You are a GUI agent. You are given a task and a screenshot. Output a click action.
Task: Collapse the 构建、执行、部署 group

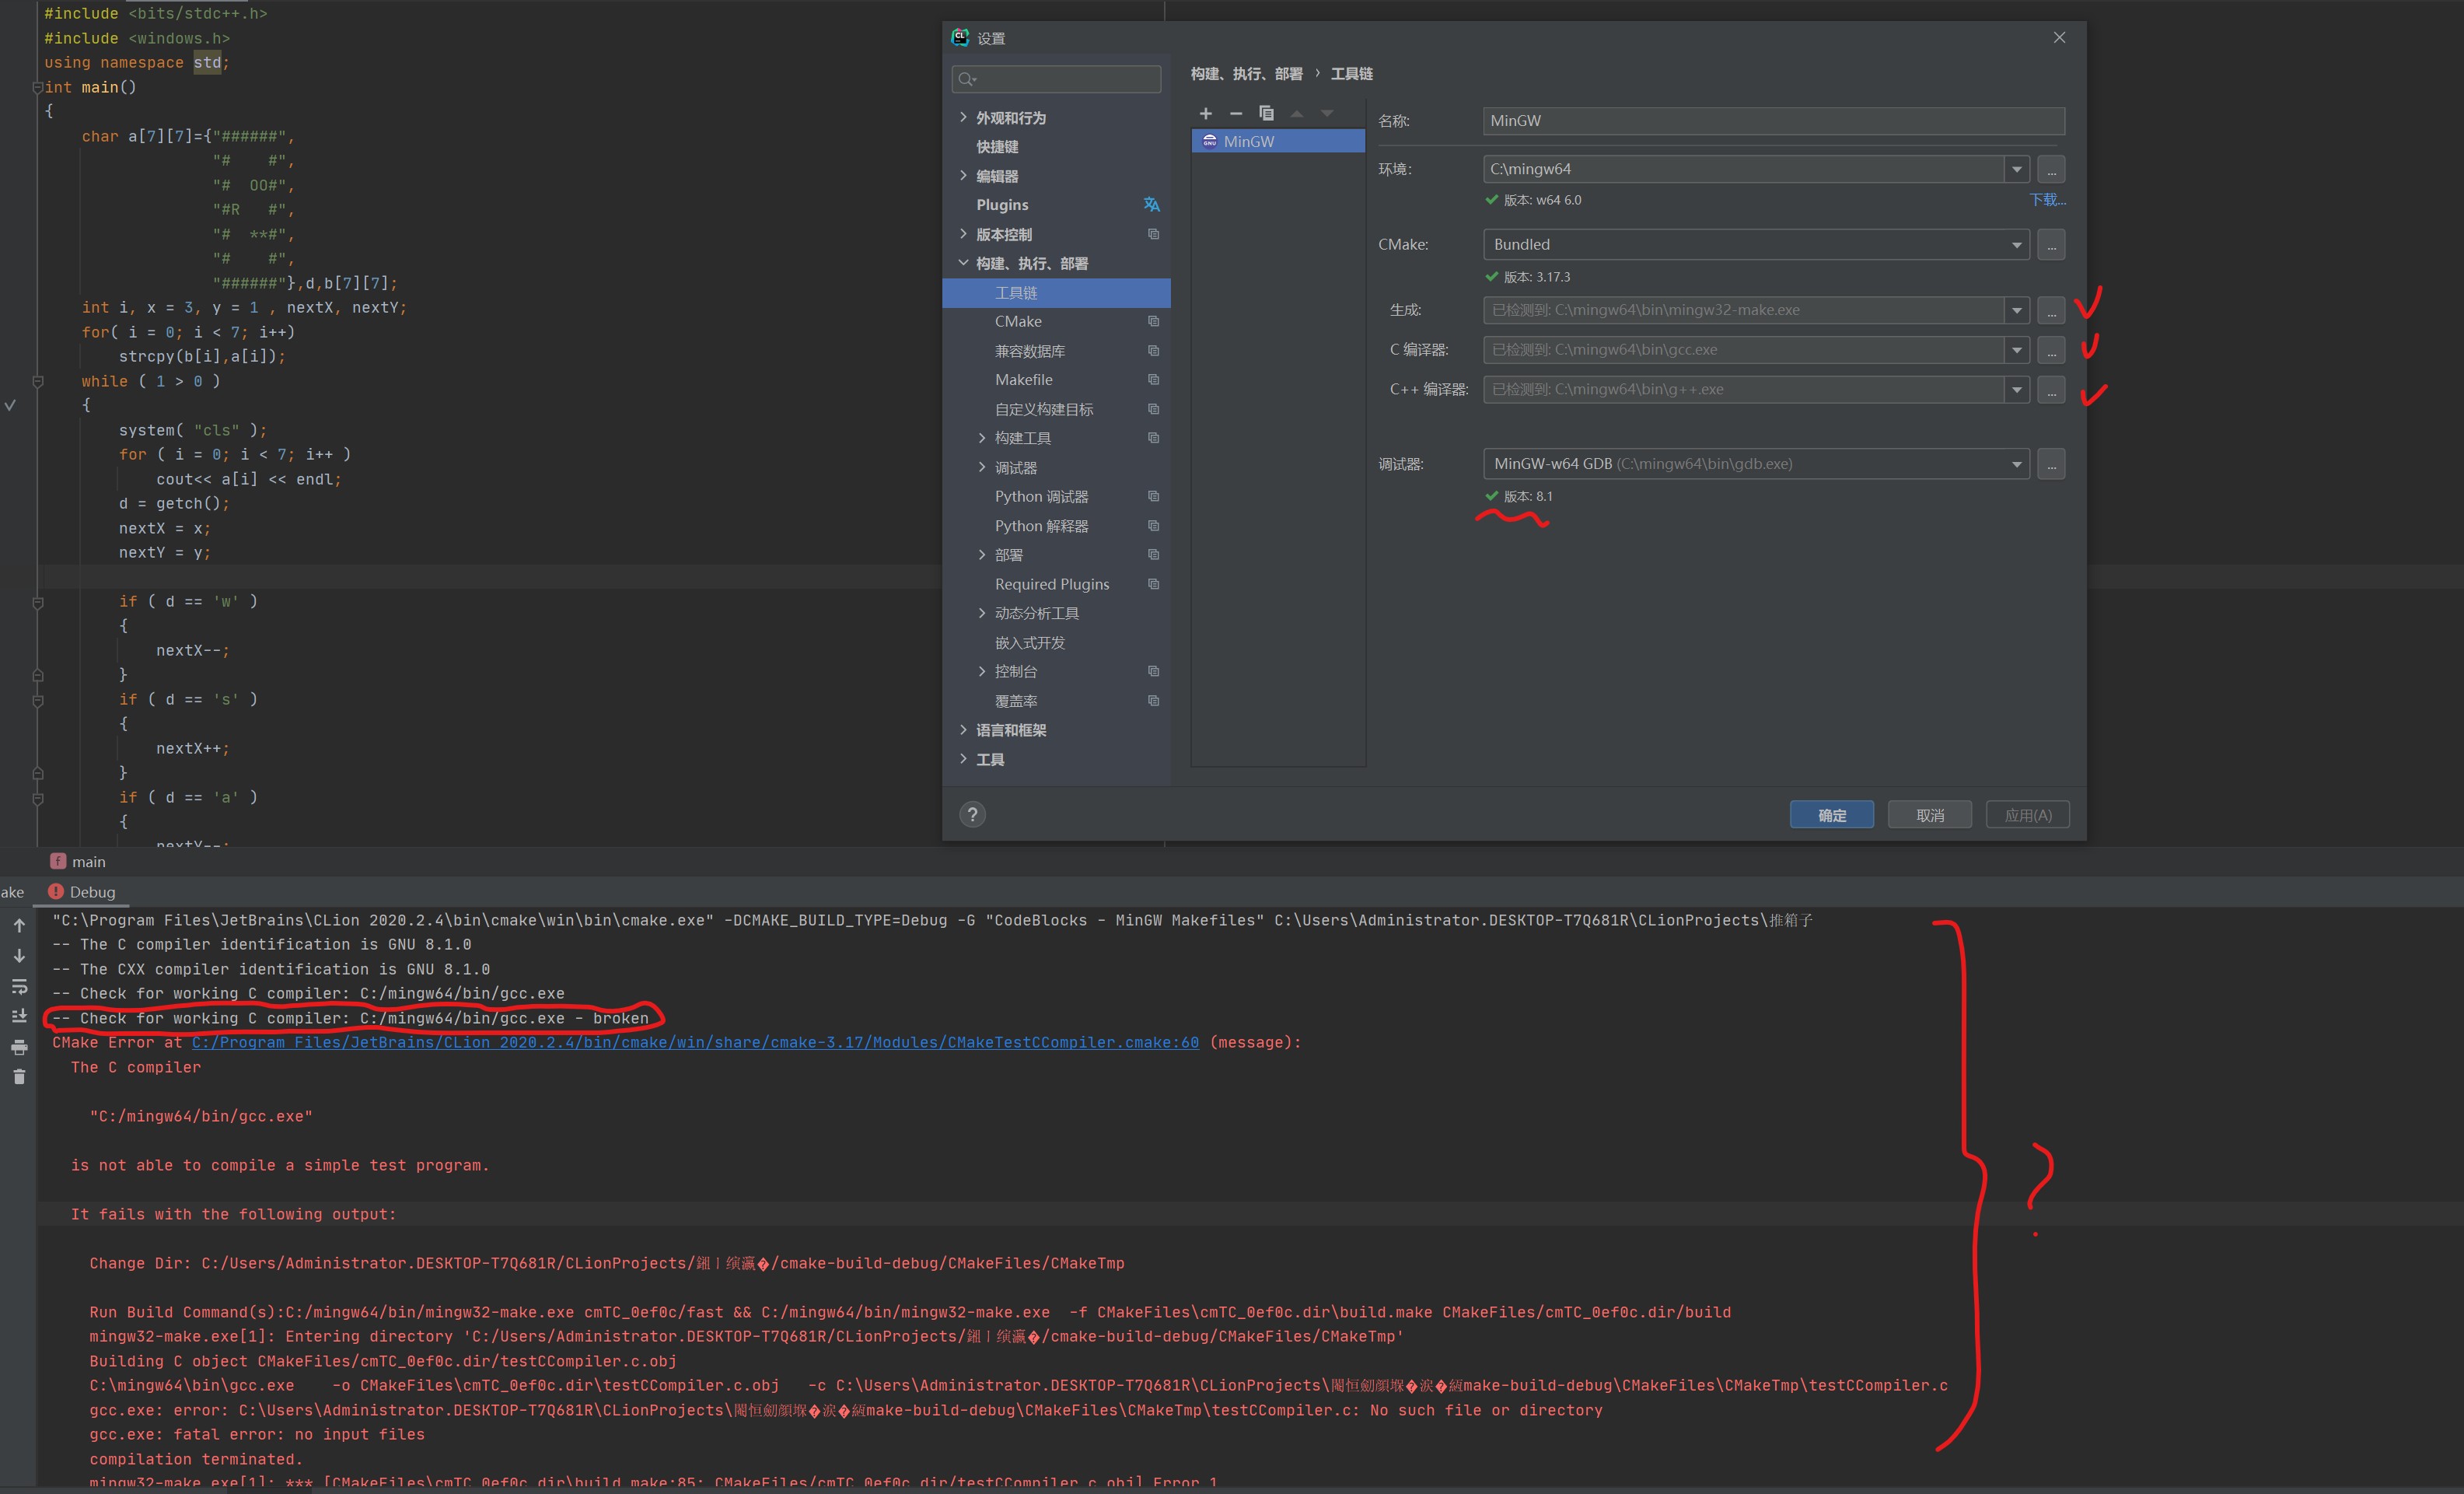tap(963, 262)
